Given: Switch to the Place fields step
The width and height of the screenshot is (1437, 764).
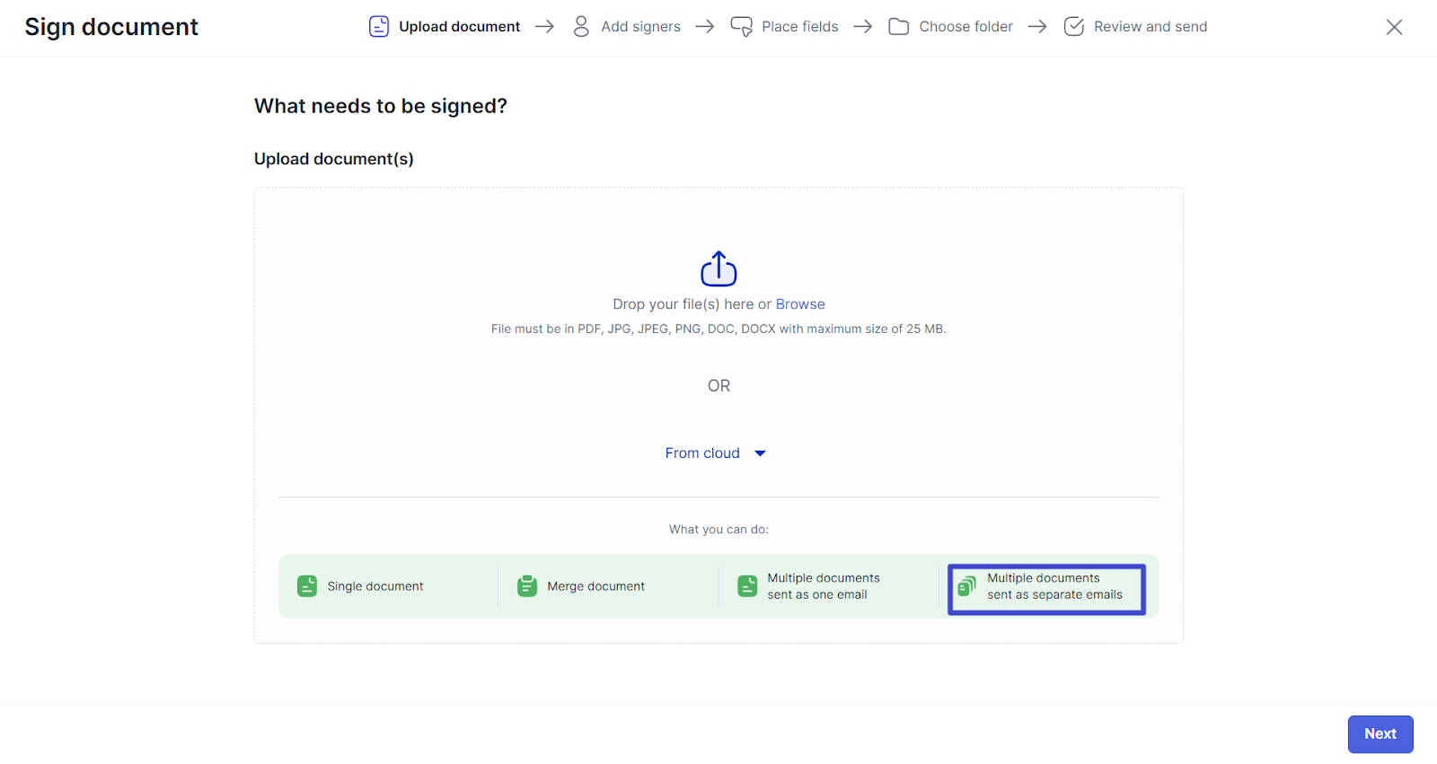Looking at the screenshot, I should (x=799, y=27).
